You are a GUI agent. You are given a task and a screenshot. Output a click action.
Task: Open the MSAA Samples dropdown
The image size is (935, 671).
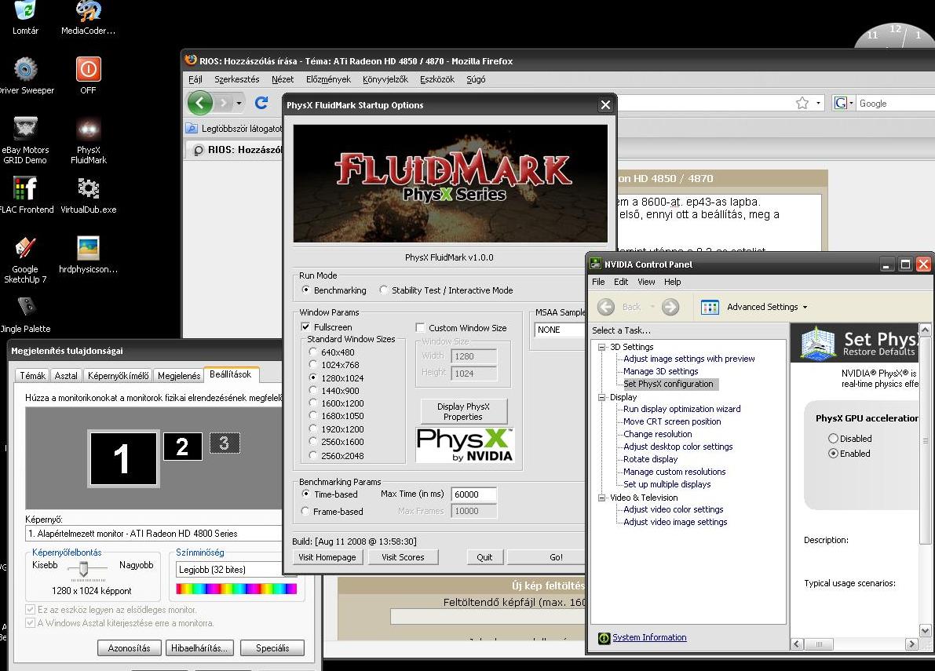[559, 330]
